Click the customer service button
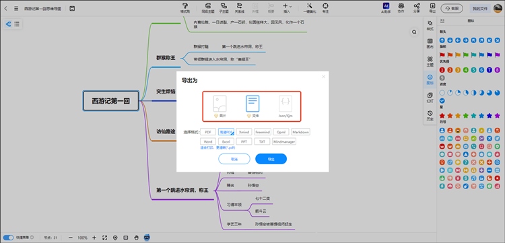The image size is (505, 243). (452, 8)
